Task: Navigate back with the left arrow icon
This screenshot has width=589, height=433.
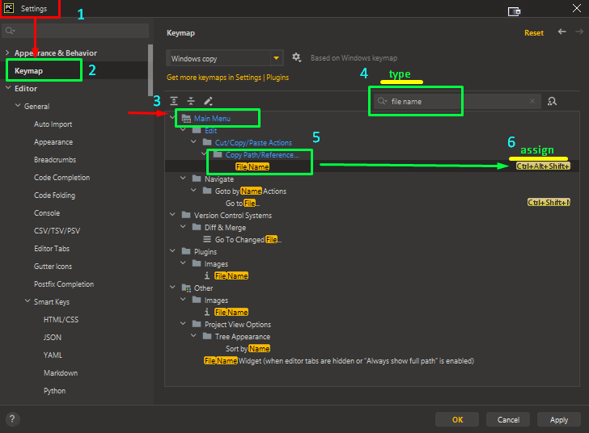Action: click(x=561, y=32)
